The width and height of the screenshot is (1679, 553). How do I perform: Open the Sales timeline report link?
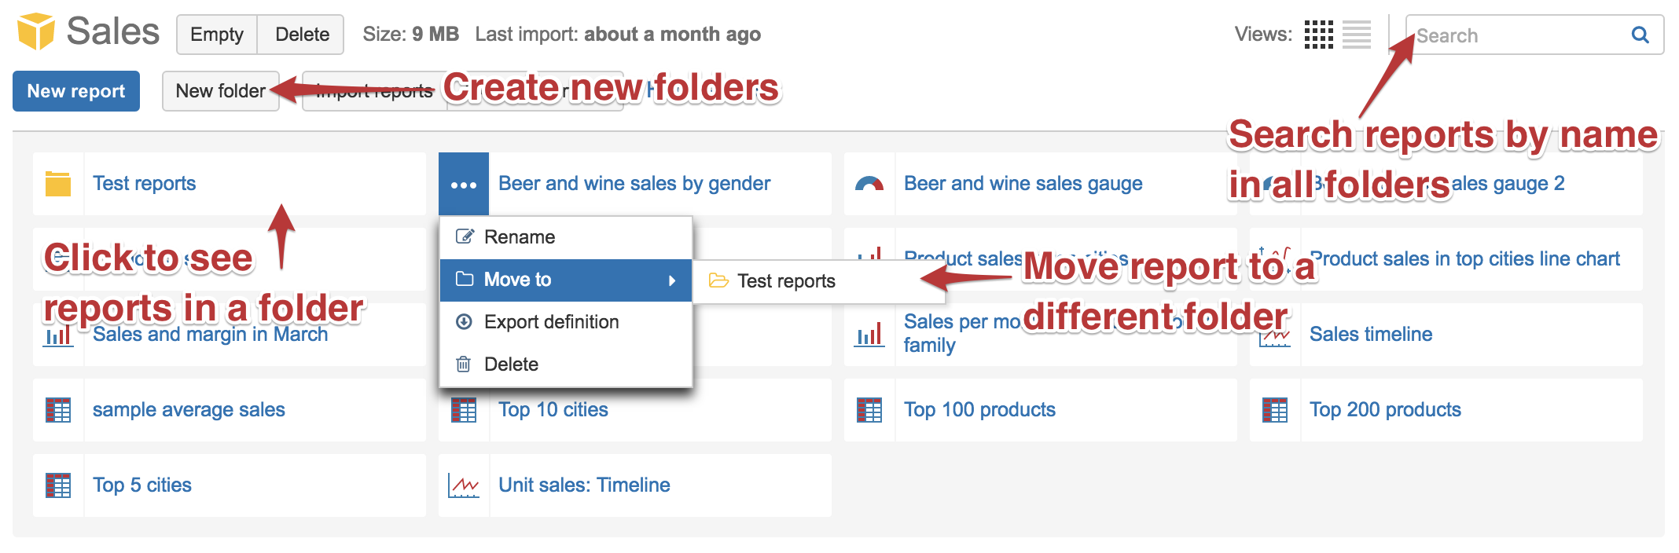[1370, 335]
